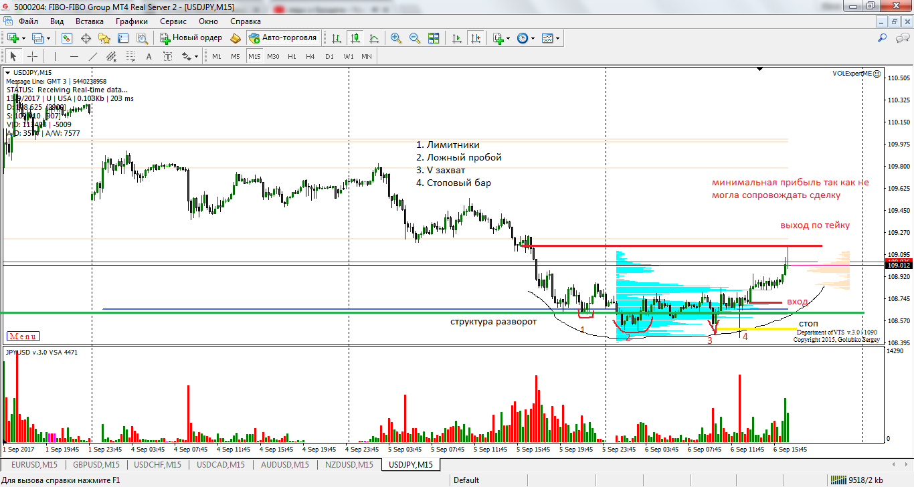Open the Вставка menu
Image resolution: width=914 pixels, height=487 pixels.
[90, 21]
